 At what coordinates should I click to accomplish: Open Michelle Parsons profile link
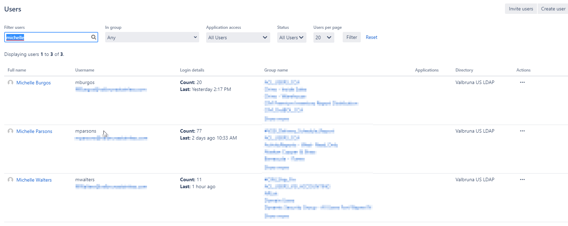click(x=34, y=131)
